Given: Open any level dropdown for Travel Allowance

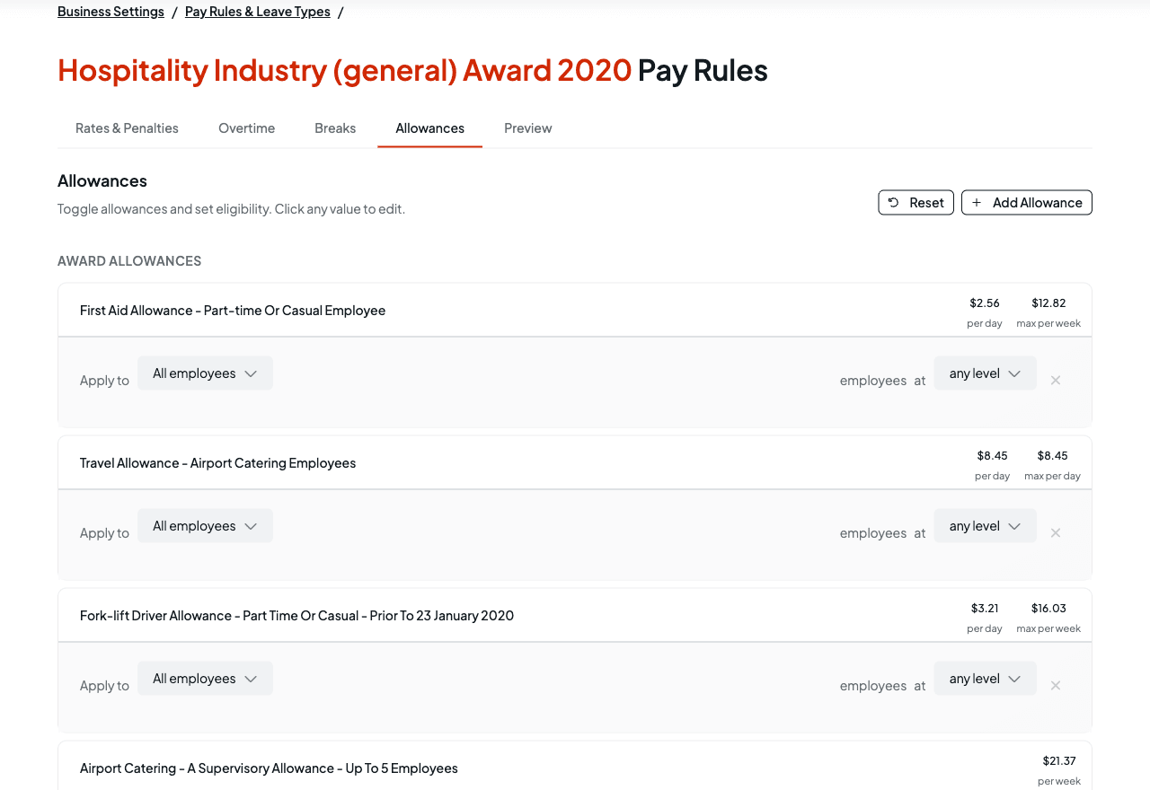Looking at the screenshot, I should point(985,526).
